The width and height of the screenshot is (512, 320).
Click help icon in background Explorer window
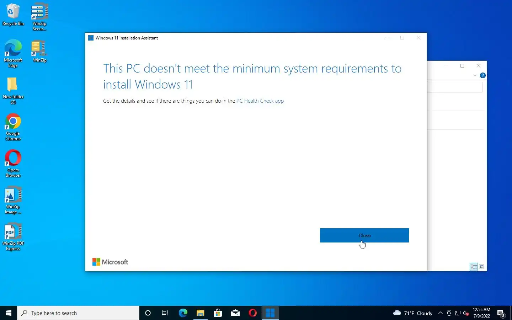(x=482, y=75)
